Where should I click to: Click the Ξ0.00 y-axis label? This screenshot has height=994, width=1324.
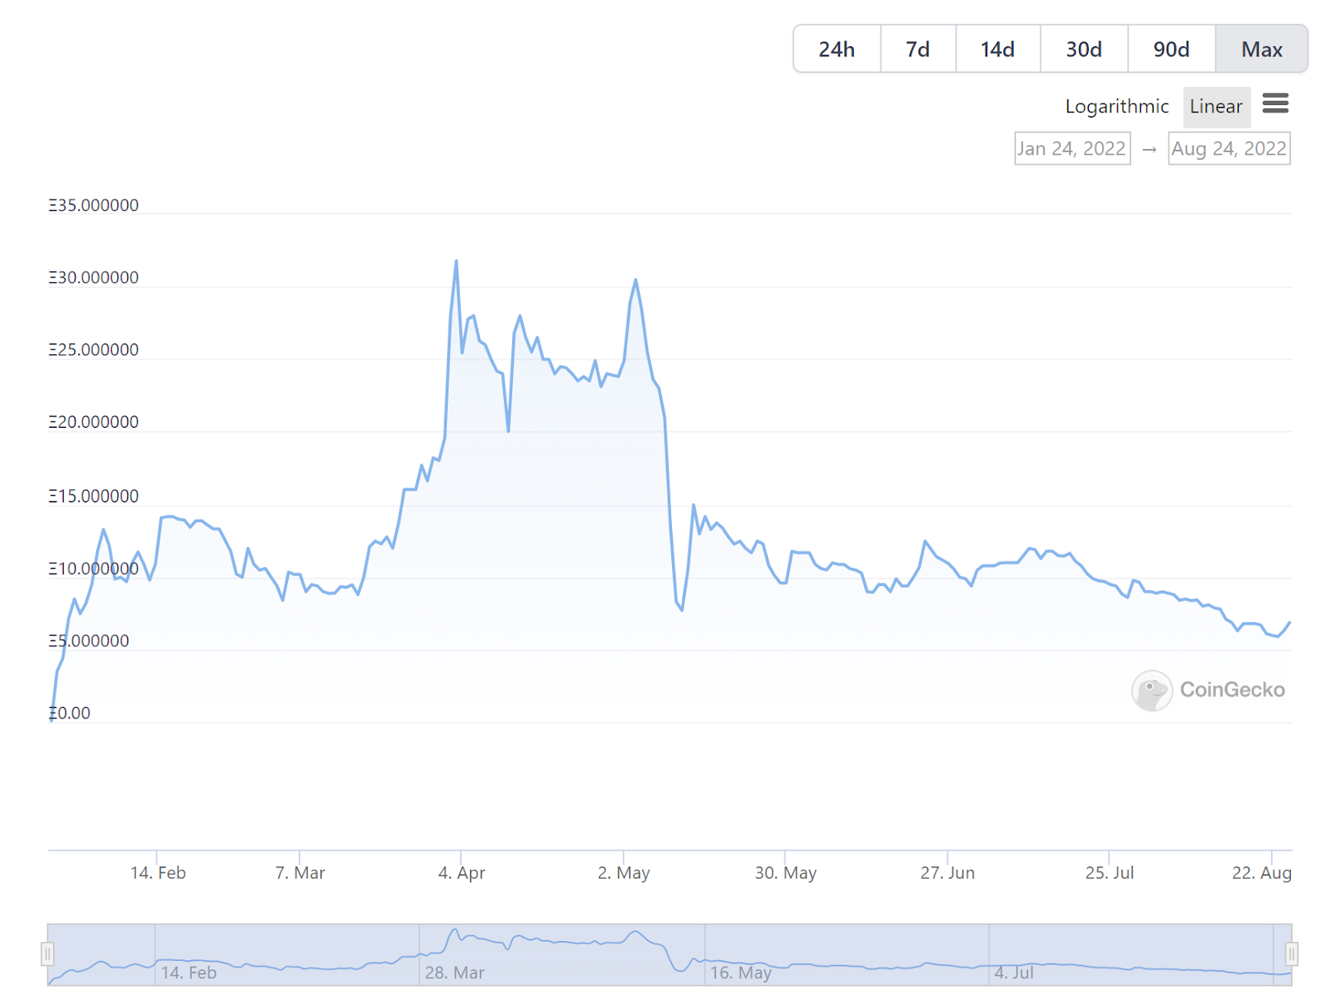[x=70, y=713]
